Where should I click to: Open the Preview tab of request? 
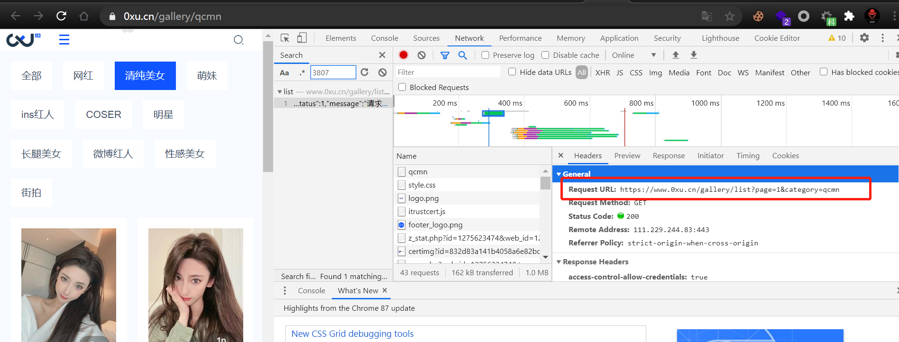coord(627,155)
